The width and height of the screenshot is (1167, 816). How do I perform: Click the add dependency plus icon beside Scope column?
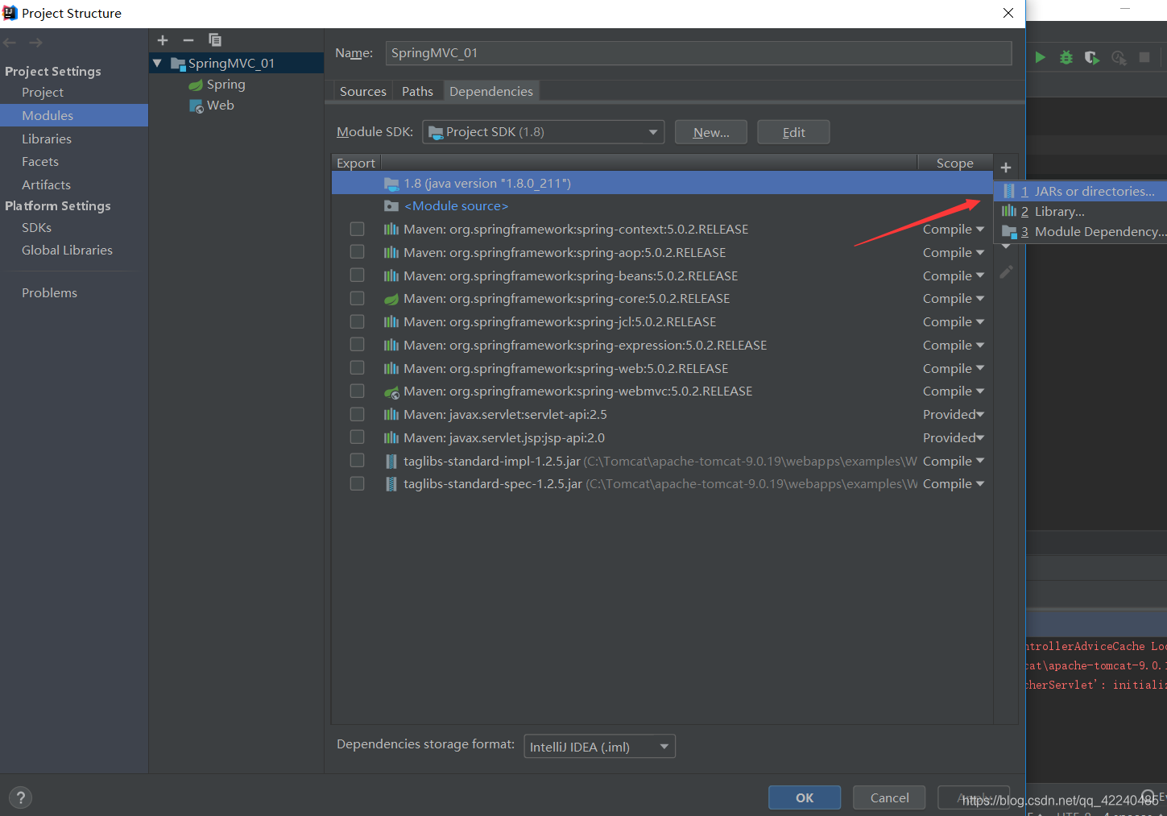point(1005,167)
